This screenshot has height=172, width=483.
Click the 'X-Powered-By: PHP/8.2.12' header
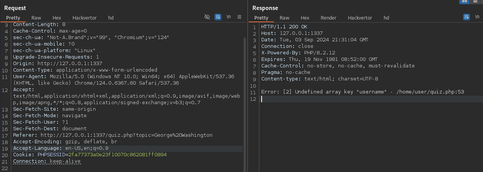(293, 52)
